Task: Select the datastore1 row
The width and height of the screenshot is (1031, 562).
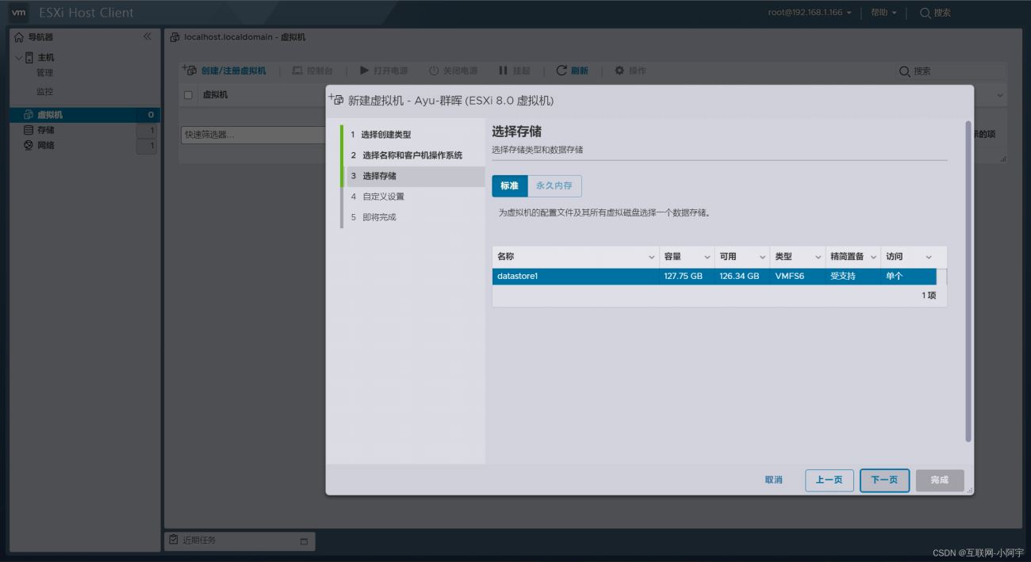Action: click(x=714, y=277)
